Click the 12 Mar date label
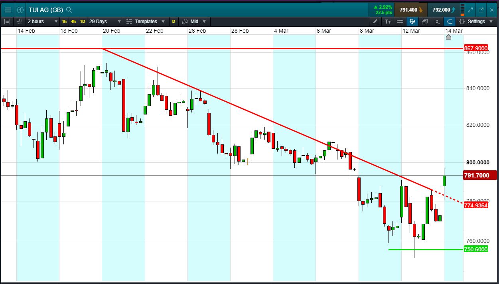Viewport: 499px width, 284px height. pyautogui.click(x=411, y=31)
